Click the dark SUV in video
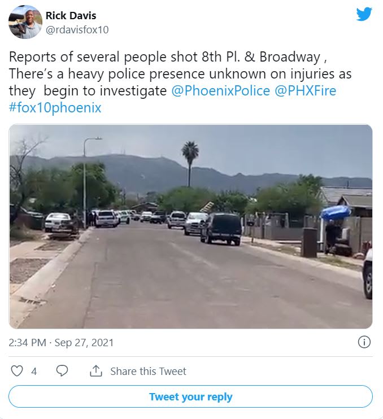Image resolution: width=383 pixels, height=419 pixels. coord(221,229)
